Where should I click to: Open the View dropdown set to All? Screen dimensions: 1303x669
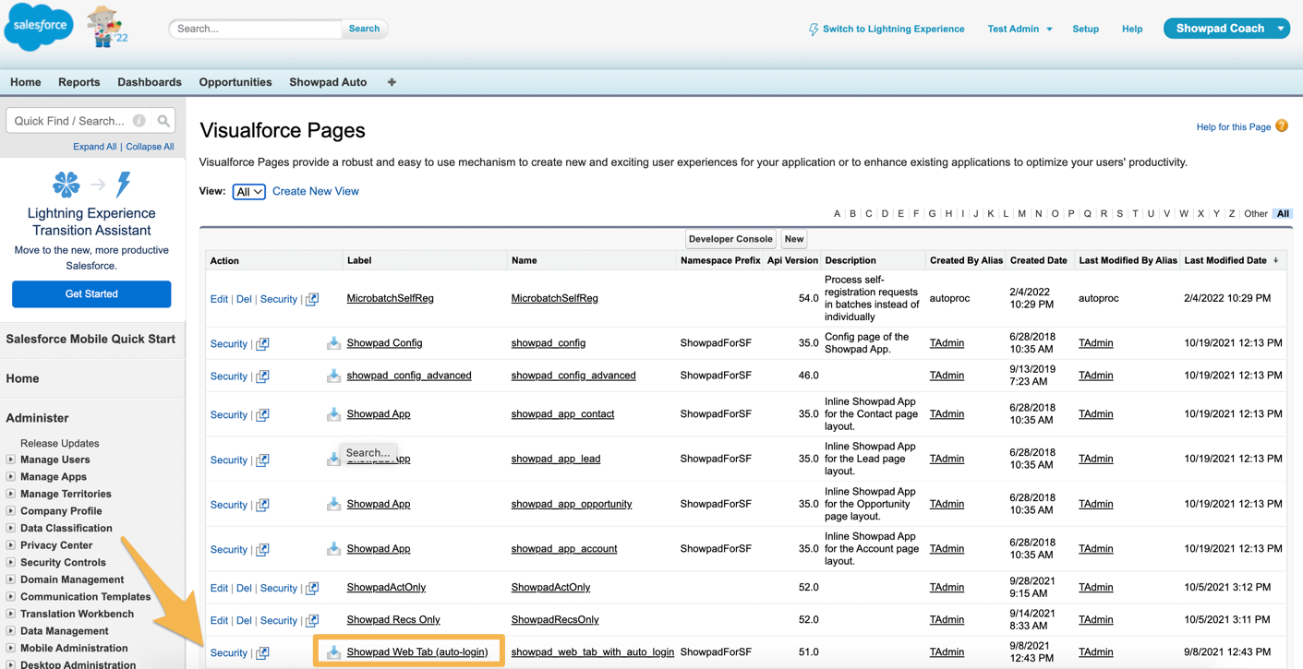(248, 192)
